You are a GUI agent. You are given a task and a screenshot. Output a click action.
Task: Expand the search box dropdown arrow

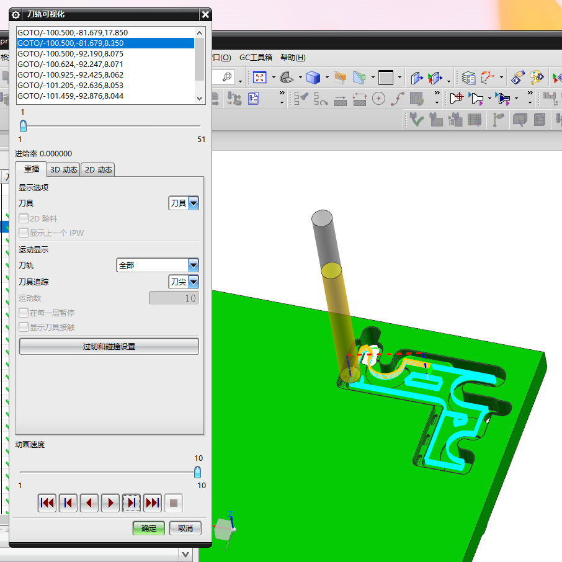tap(240, 82)
